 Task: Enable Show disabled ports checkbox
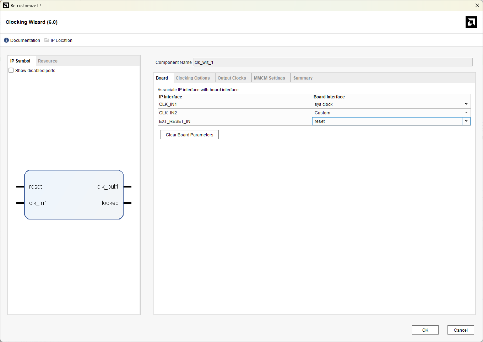tap(11, 71)
